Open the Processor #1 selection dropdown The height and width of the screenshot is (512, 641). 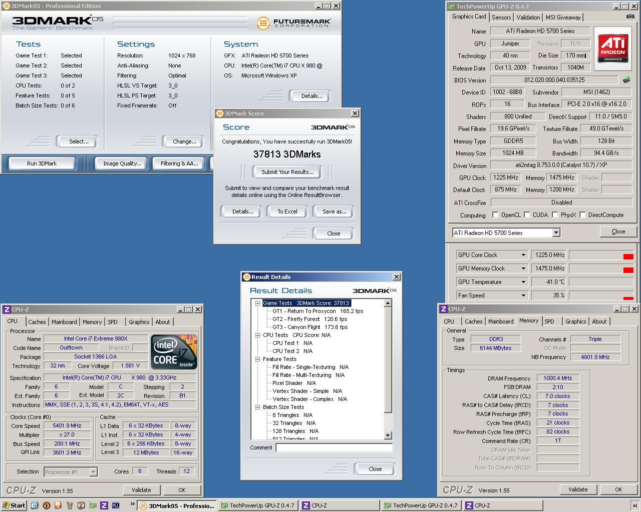click(93, 471)
